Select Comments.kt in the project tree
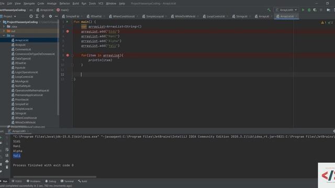This screenshot has height=188, width=335. [x=23, y=49]
